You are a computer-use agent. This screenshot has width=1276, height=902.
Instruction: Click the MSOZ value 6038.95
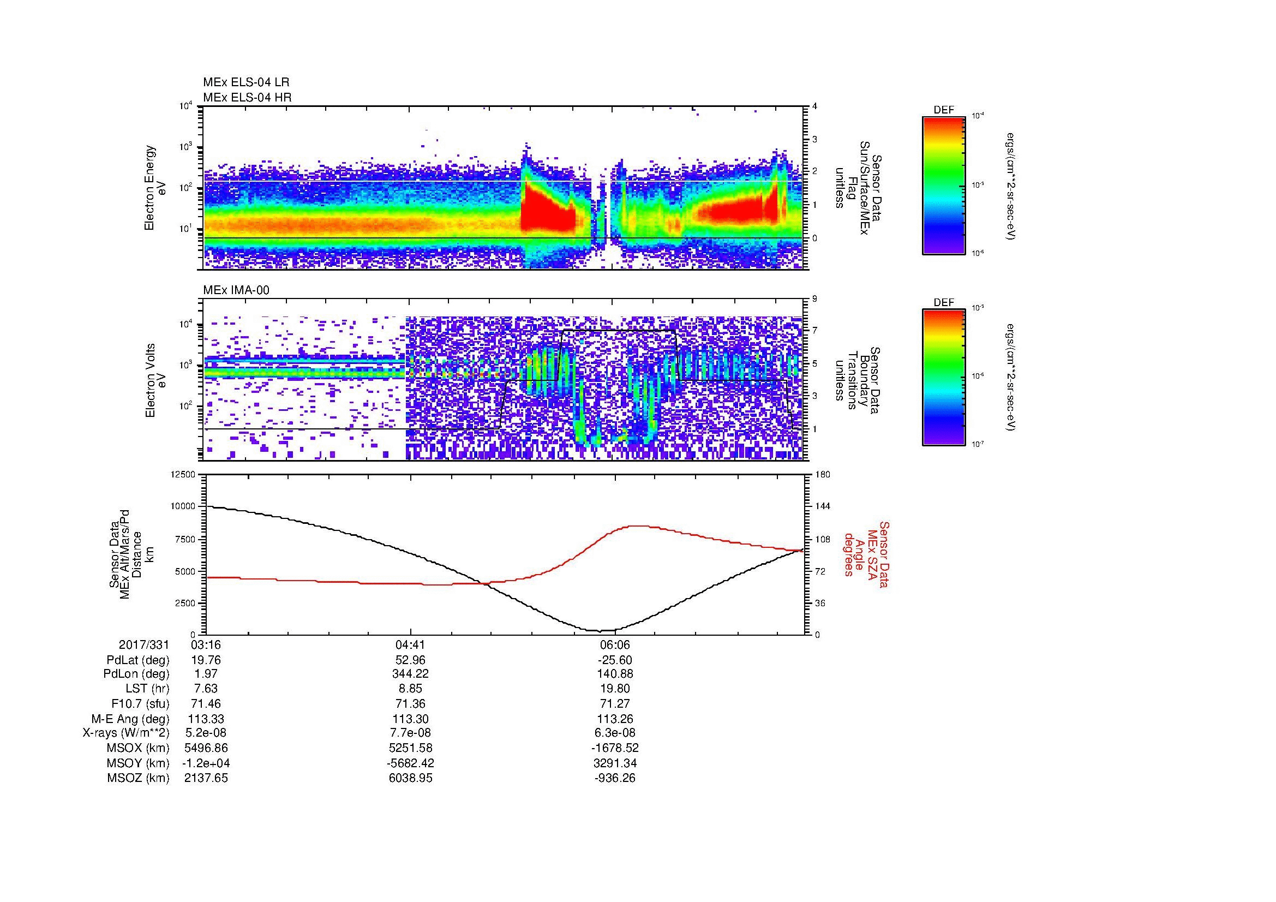[411, 778]
